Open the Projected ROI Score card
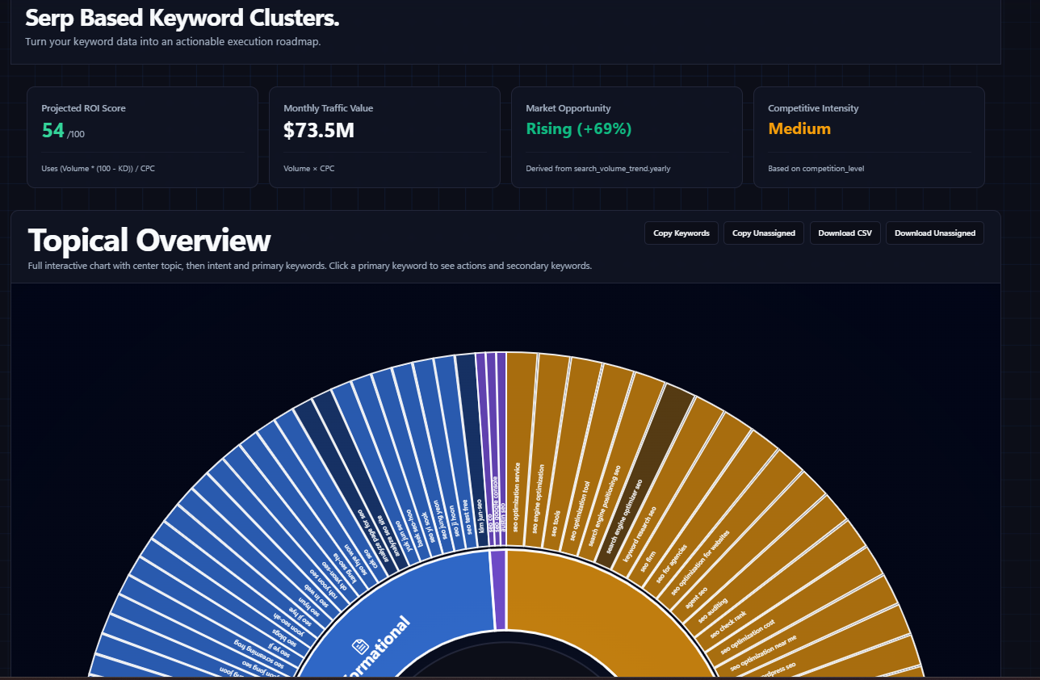The image size is (1040, 680). 142,137
